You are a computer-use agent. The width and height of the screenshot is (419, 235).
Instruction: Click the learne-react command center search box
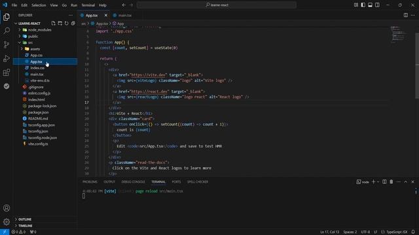point(217,5)
